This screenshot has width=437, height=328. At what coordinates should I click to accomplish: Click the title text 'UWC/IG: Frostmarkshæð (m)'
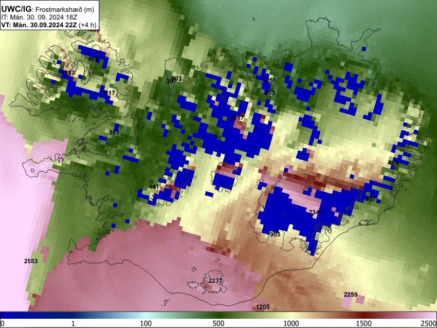tap(48, 9)
